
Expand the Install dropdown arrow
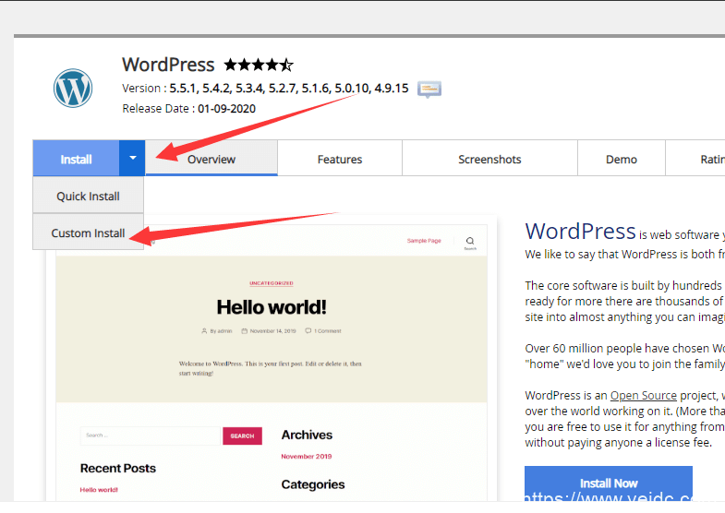pos(132,158)
